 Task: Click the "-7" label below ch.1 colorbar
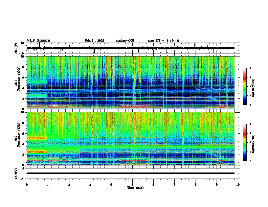[250, 105]
